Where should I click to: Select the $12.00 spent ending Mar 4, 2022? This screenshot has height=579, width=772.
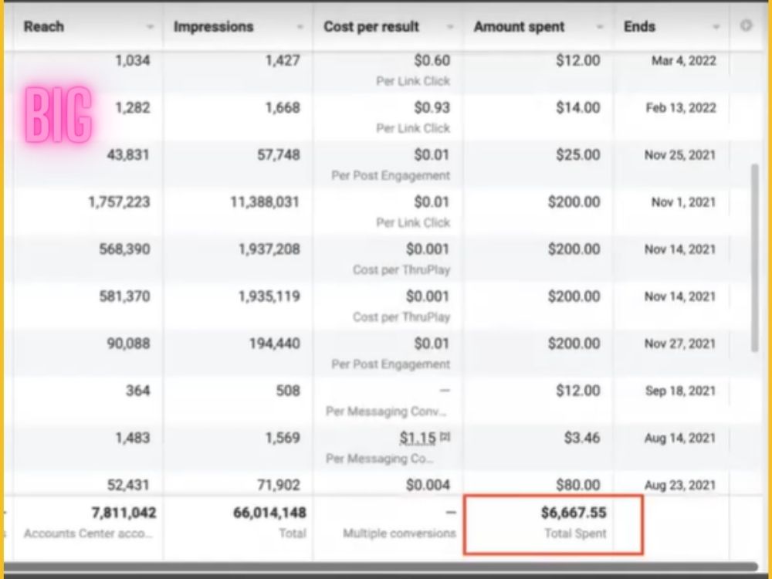coord(578,60)
